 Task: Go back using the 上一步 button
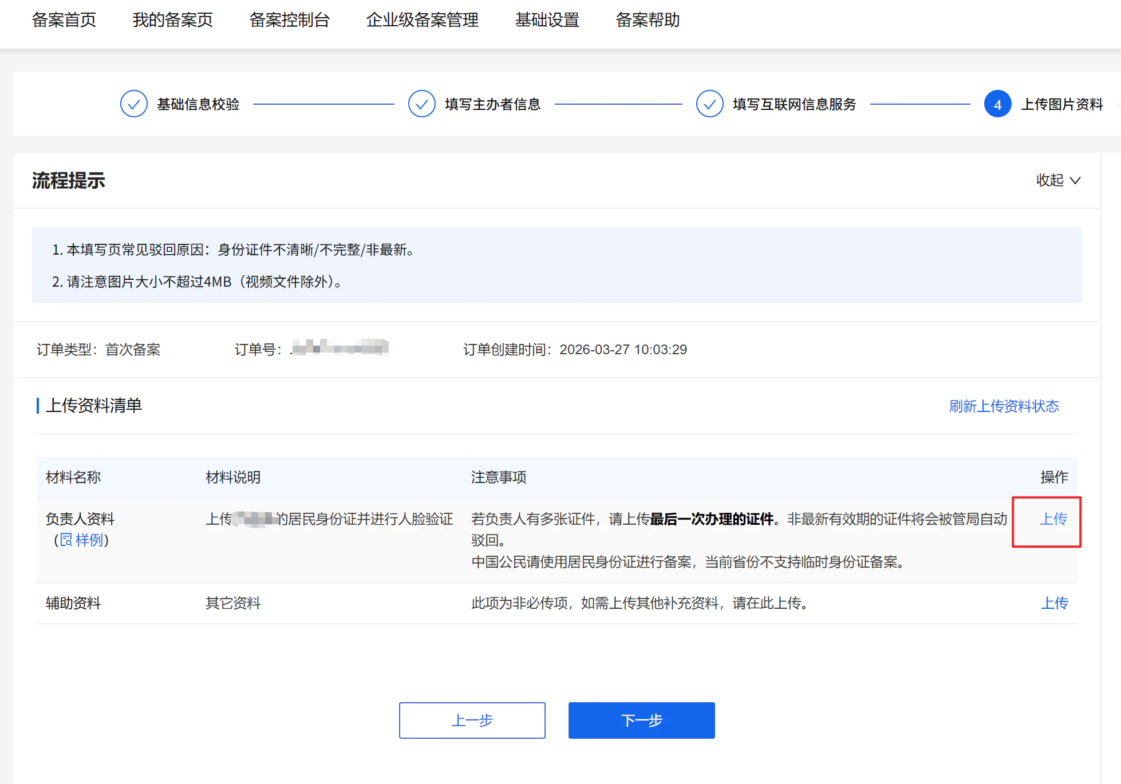pyautogui.click(x=472, y=720)
